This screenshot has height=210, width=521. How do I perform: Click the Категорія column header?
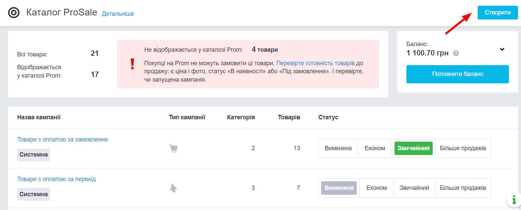241,117
